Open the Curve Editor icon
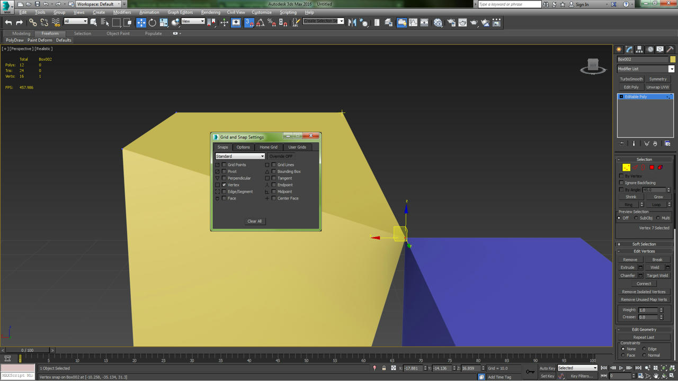 coord(413,22)
